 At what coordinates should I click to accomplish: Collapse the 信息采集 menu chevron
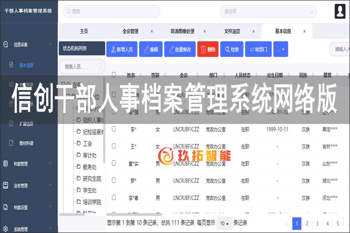click(50, 44)
